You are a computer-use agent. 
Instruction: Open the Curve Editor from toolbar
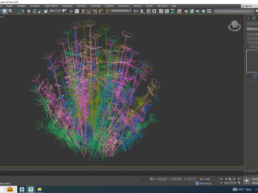tap(167, 11)
